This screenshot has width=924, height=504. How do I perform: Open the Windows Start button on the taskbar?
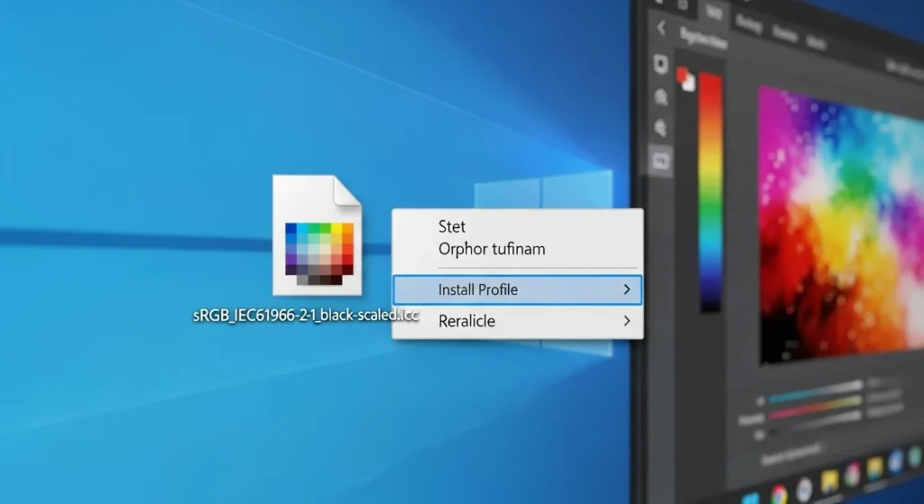pyautogui.click(x=752, y=498)
